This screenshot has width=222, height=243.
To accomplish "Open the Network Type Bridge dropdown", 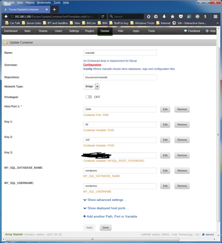I will click(x=91, y=86).
